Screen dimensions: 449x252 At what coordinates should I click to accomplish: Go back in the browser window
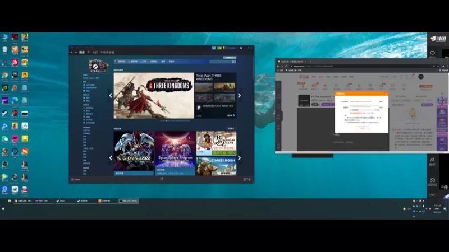click(278, 66)
